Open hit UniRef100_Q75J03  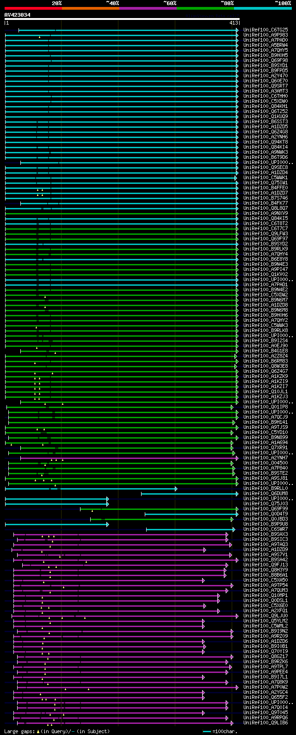point(265,503)
